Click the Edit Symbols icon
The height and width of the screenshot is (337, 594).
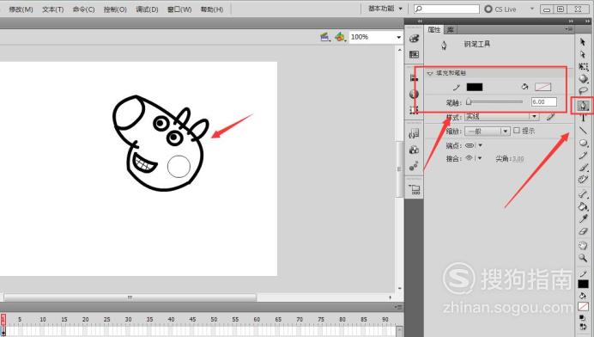[x=340, y=37]
